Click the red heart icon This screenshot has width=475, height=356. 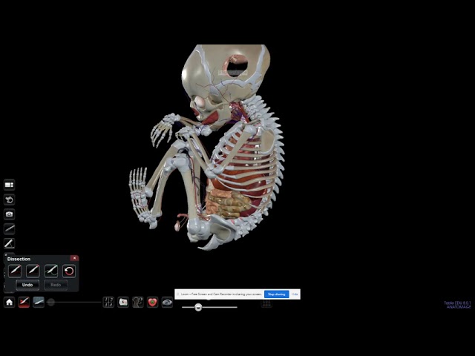point(152,302)
